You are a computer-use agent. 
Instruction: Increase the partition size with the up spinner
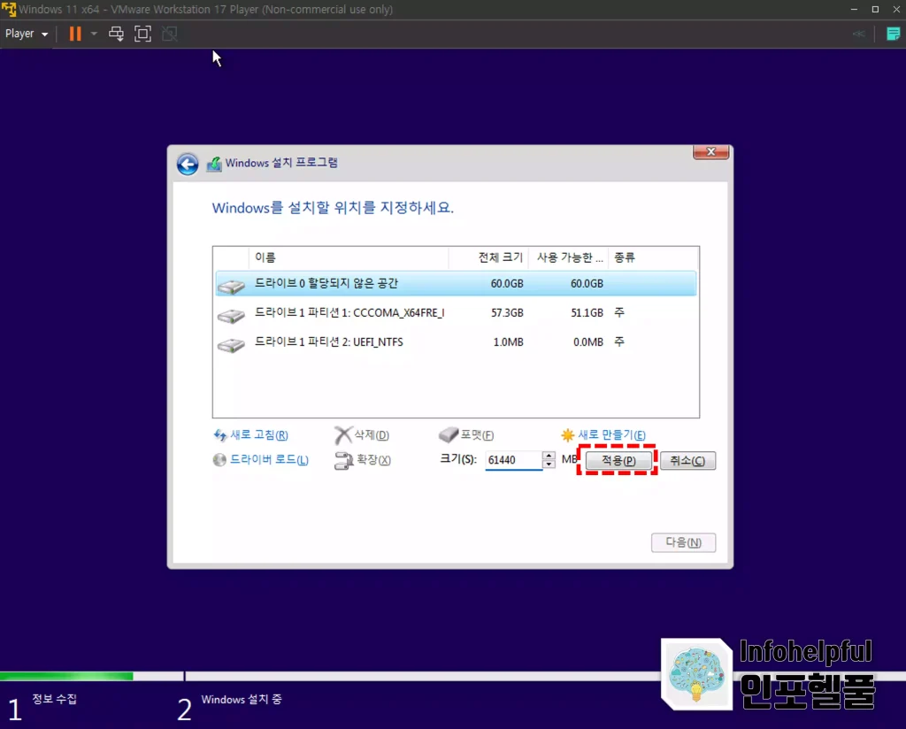[x=549, y=456]
